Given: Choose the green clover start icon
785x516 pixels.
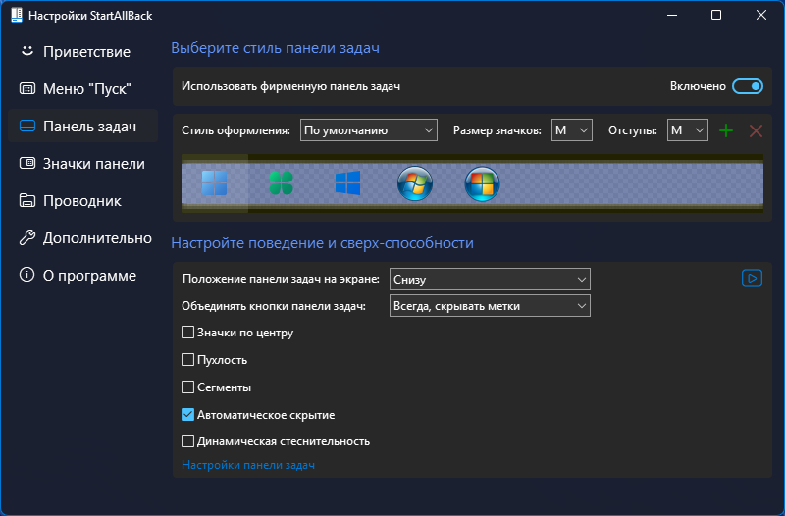Looking at the screenshot, I should (282, 183).
